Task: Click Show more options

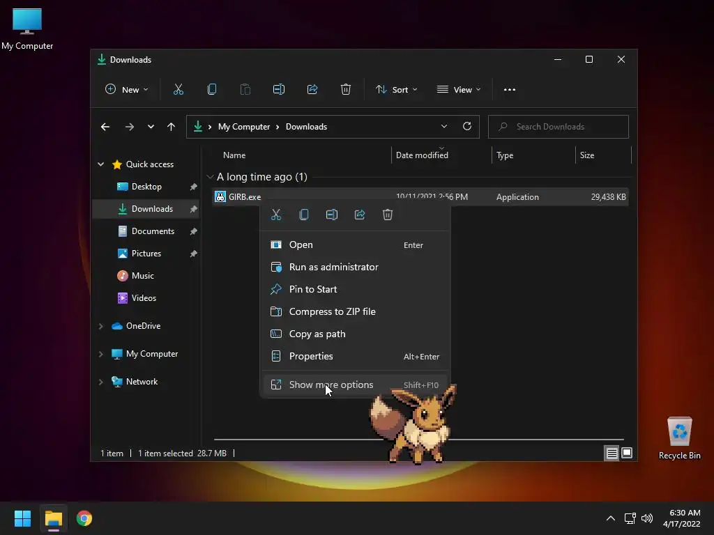Action: click(x=356, y=385)
